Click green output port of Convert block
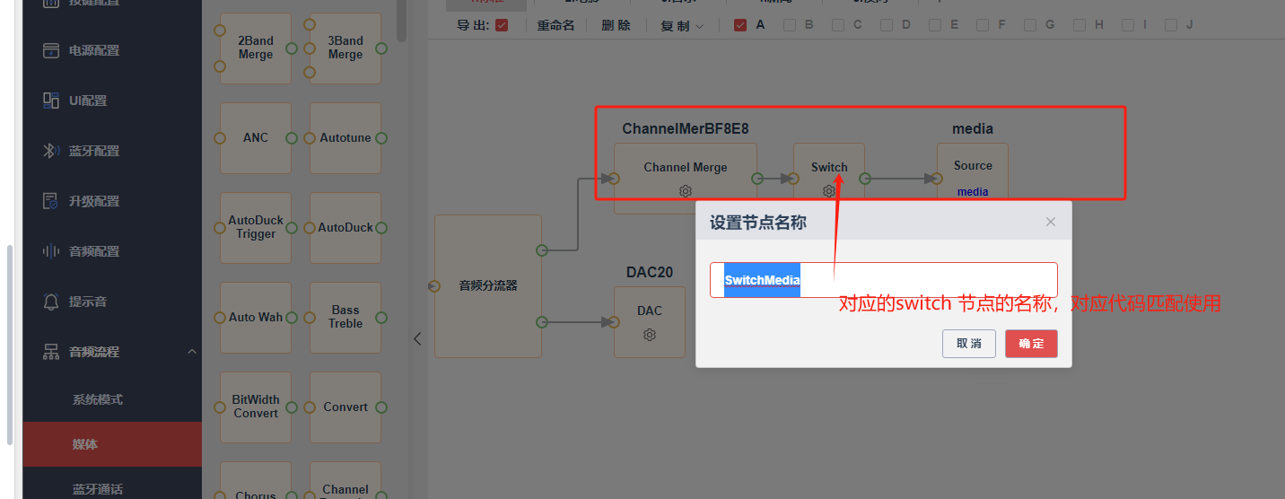The height and width of the screenshot is (499, 1285). [x=381, y=407]
